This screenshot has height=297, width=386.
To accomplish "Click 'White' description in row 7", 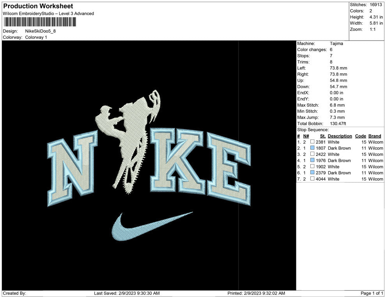I will pos(334,179).
